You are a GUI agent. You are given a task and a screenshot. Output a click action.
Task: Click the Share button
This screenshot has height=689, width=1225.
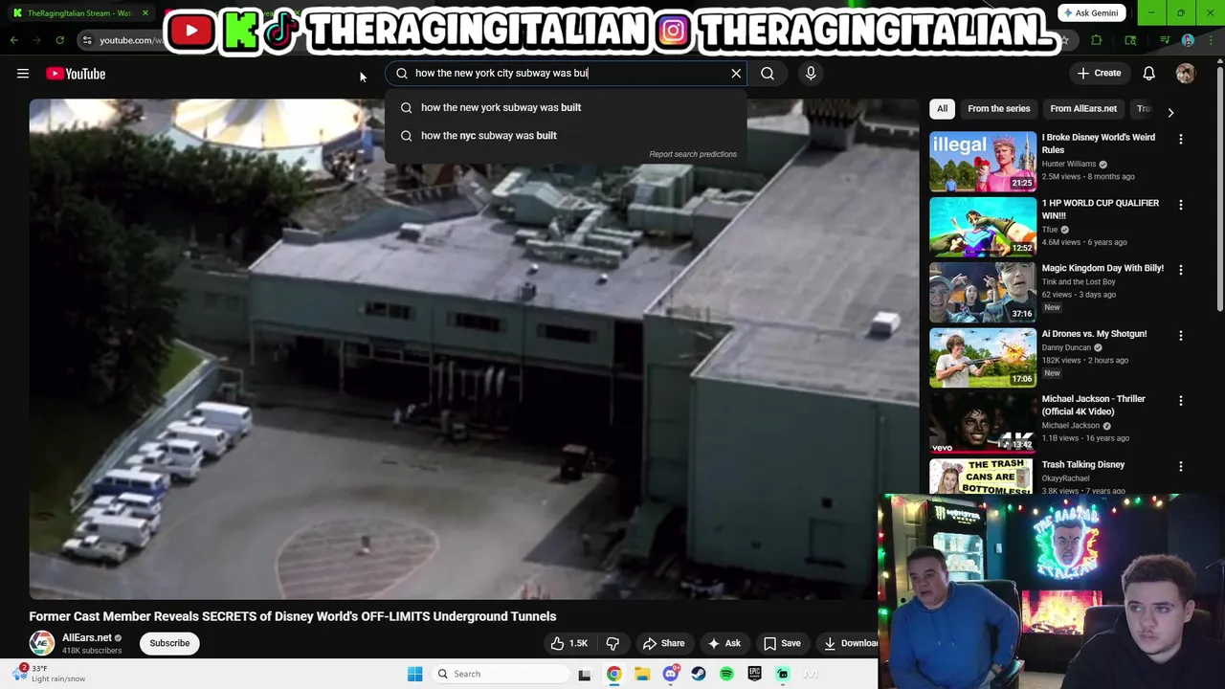click(663, 644)
